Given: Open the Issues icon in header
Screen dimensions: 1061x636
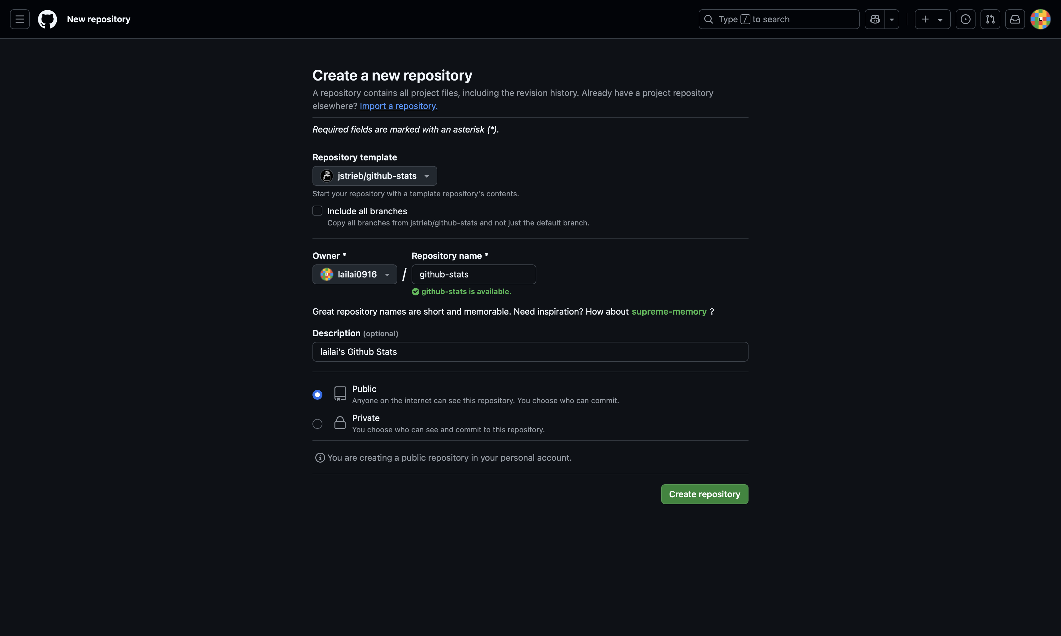Looking at the screenshot, I should point(965,19).
